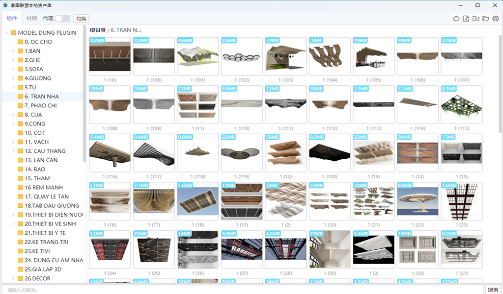
Task: Expand the 20.THIET BI VE SINH folder
Action: (x=13, y=224)
